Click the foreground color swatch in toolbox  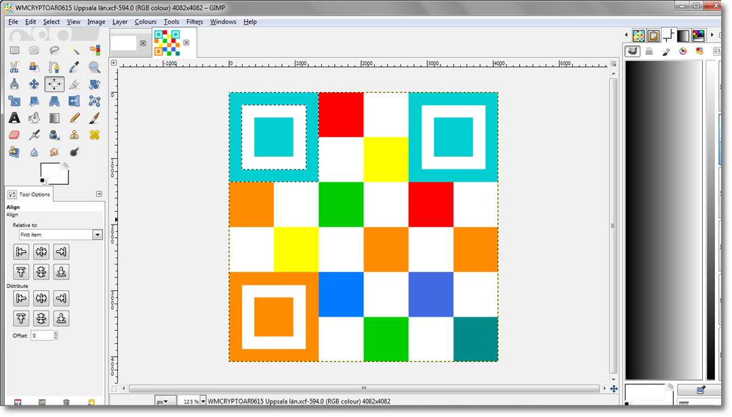coord(49,171)
